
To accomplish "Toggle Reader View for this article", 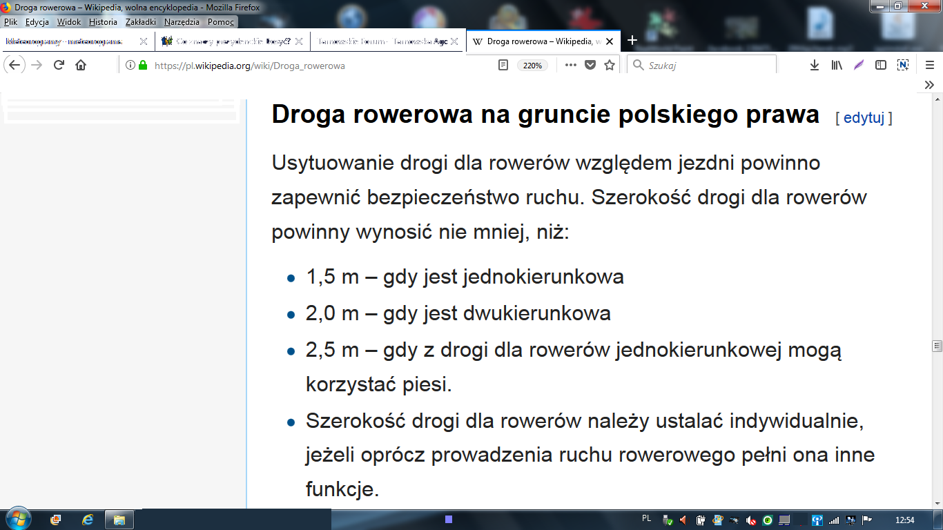I will [504, 65].
